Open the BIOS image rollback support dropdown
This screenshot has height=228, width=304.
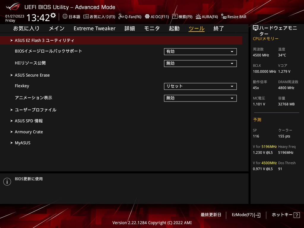click(x=200, y=52)
